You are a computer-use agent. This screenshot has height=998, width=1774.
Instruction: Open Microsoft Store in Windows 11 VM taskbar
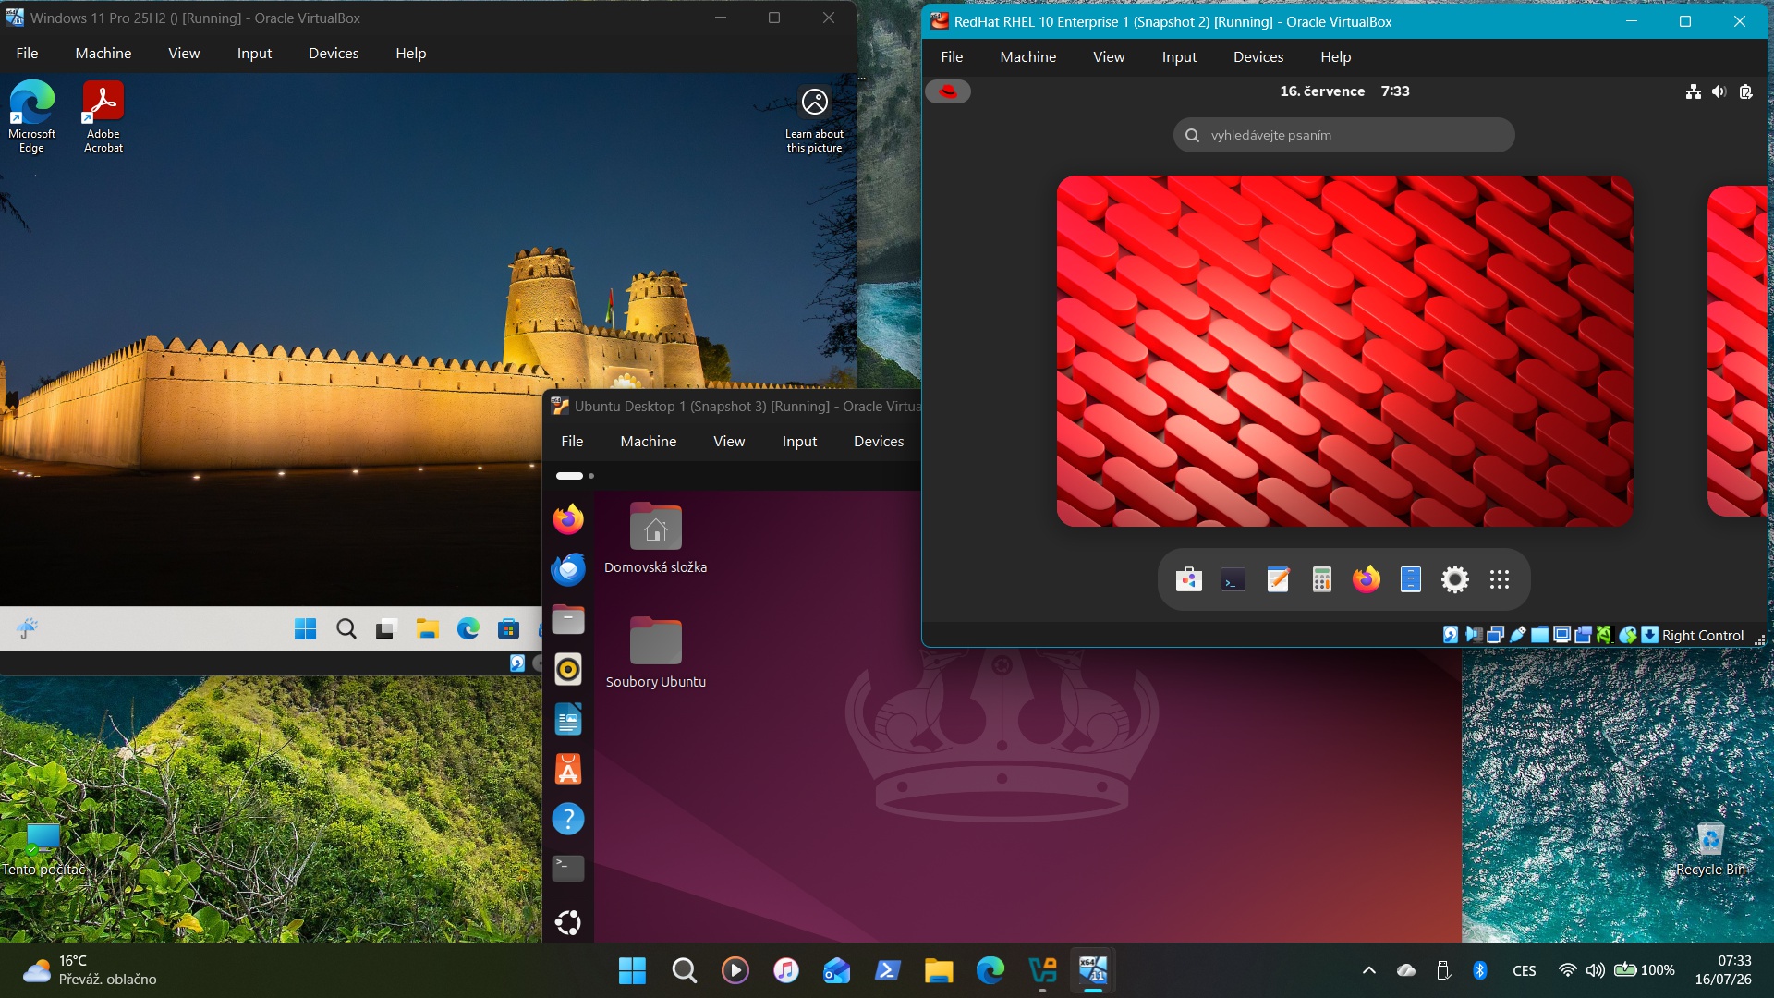(x=508, y=629)
